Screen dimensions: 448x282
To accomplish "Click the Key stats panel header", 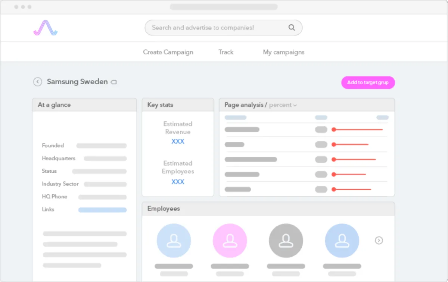I will coord(178,105).
